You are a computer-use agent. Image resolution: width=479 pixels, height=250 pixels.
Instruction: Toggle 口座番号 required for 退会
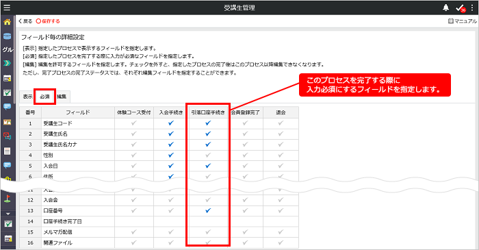(x=281, y=210)
